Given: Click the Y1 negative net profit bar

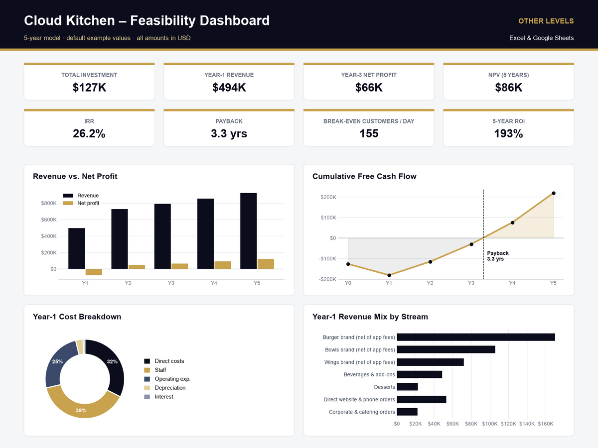Looking at the screenshot, I should 94,272.
